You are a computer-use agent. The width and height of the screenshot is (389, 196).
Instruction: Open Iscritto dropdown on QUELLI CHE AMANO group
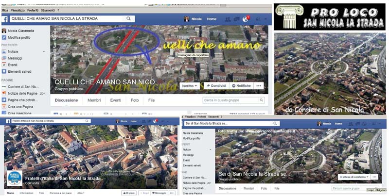click(x=190, y=86)
